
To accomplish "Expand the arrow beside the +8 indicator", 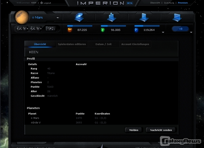I will (x=191, y=32).
